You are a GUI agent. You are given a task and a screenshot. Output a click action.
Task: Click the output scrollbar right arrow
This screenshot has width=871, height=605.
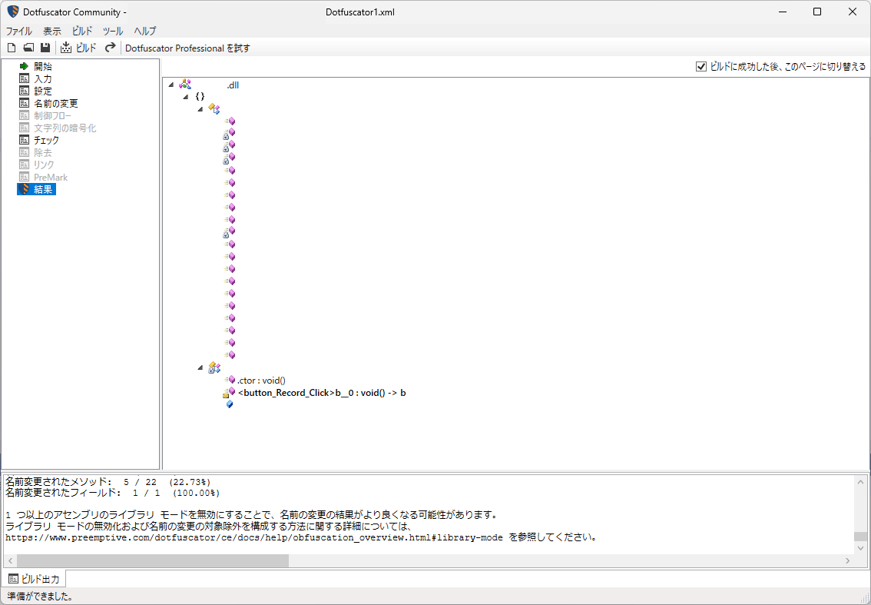coord(848,561)
